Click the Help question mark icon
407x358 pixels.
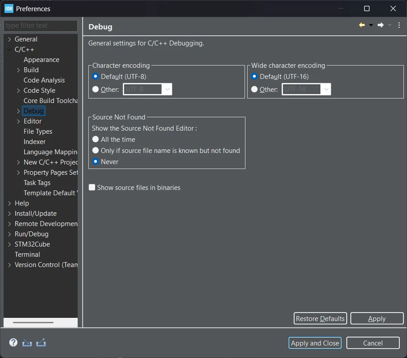tap(13, 343)
